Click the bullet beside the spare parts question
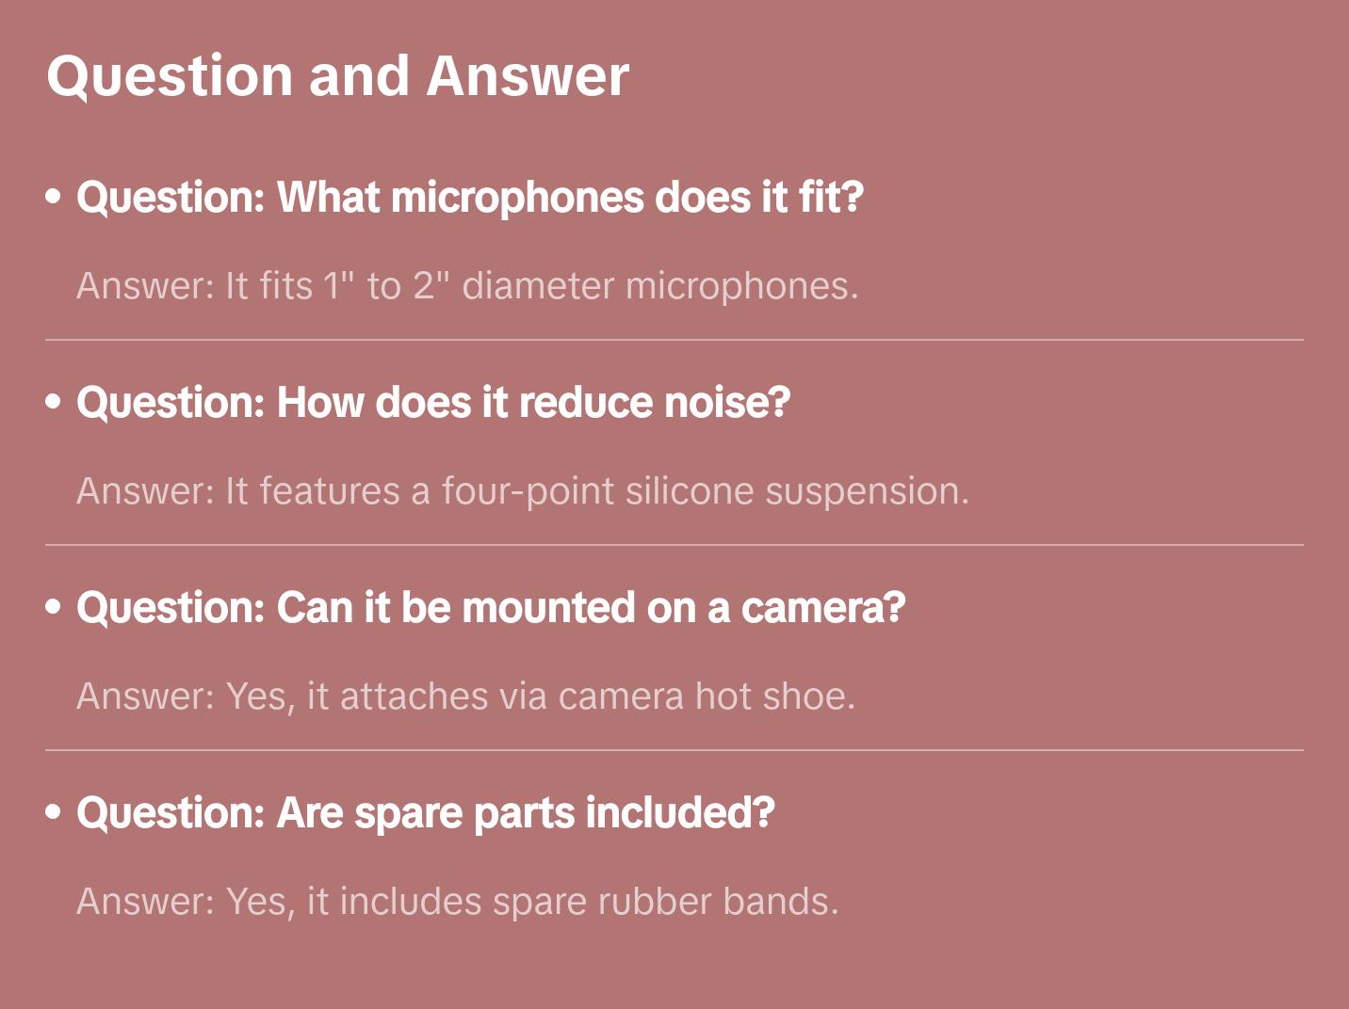This screenshot has width=1349, height=1009. coord(54,812)
